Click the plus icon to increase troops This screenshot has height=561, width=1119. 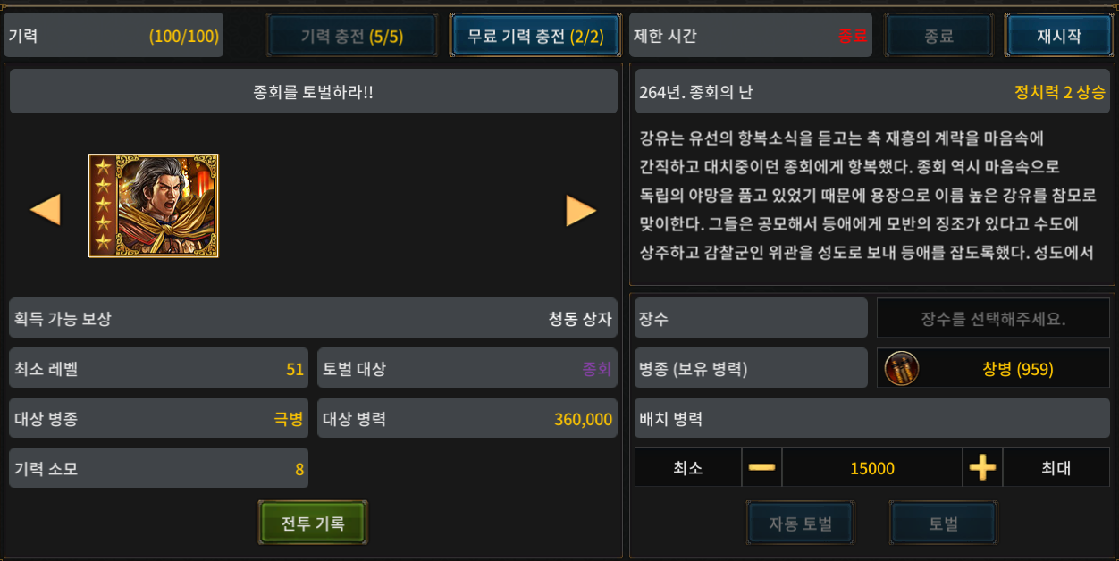coord(982,467)
